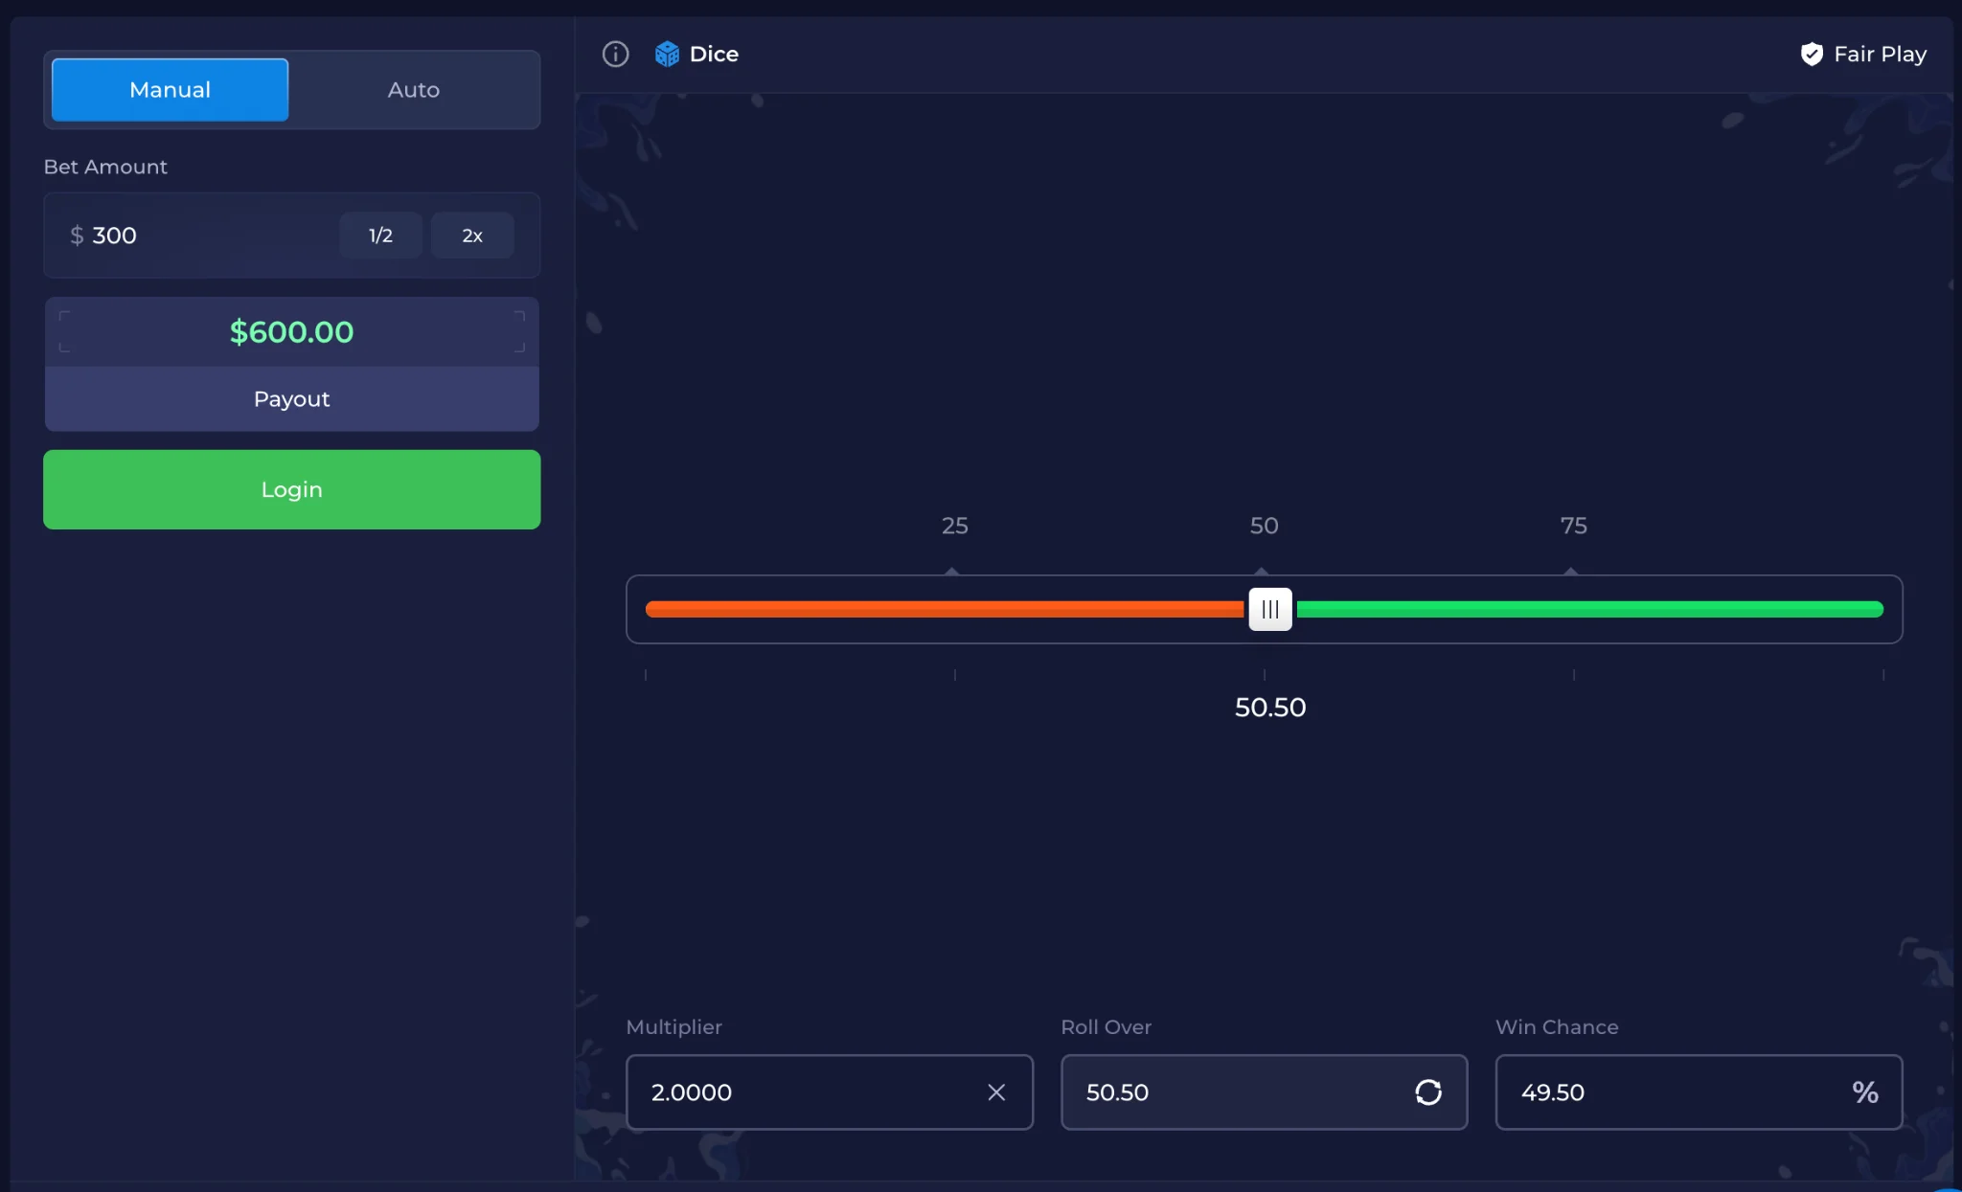Focus the Win Chance input field
The image size is (1962, 1192).
click(x=1699, y=1092)
